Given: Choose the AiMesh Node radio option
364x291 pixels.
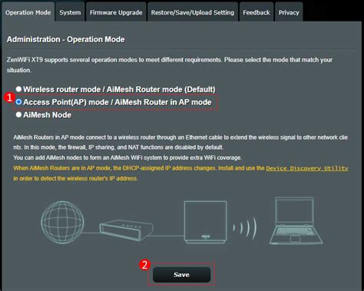Looking at the screenshot, I should (18, 114).
